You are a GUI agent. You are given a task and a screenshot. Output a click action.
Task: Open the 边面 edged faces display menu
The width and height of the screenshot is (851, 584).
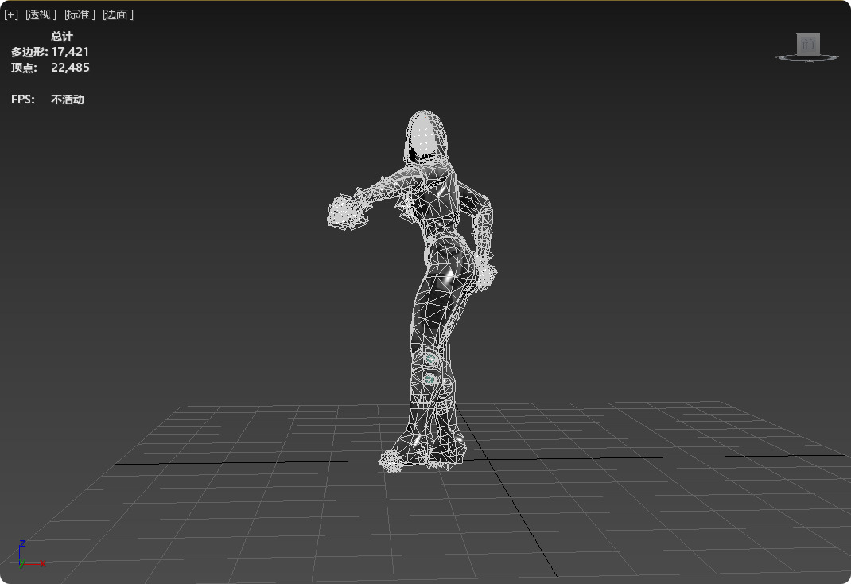(118, 14)
